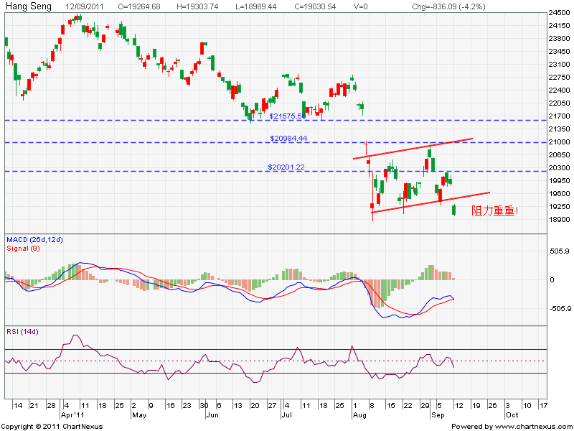Screen dimensions: 574x431
Task: Select the 12/09/2011 date in header
Action: [84, 6]
